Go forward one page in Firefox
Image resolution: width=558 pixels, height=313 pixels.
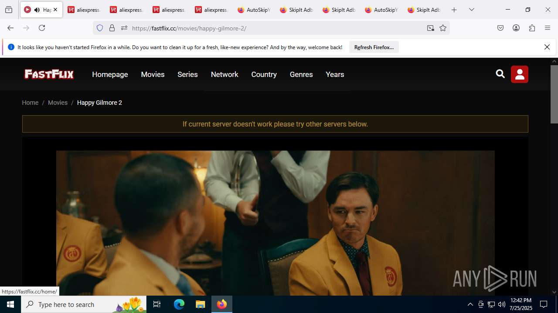coord(26,28)
